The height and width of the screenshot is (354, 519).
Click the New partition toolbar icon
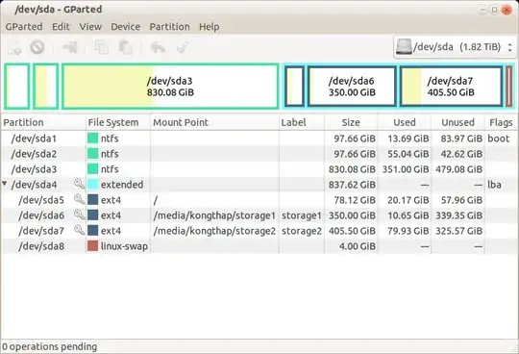point(14,48)
